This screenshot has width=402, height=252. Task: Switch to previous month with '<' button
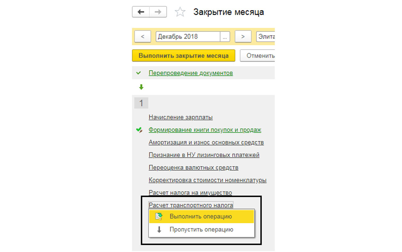tap(143, 37)
